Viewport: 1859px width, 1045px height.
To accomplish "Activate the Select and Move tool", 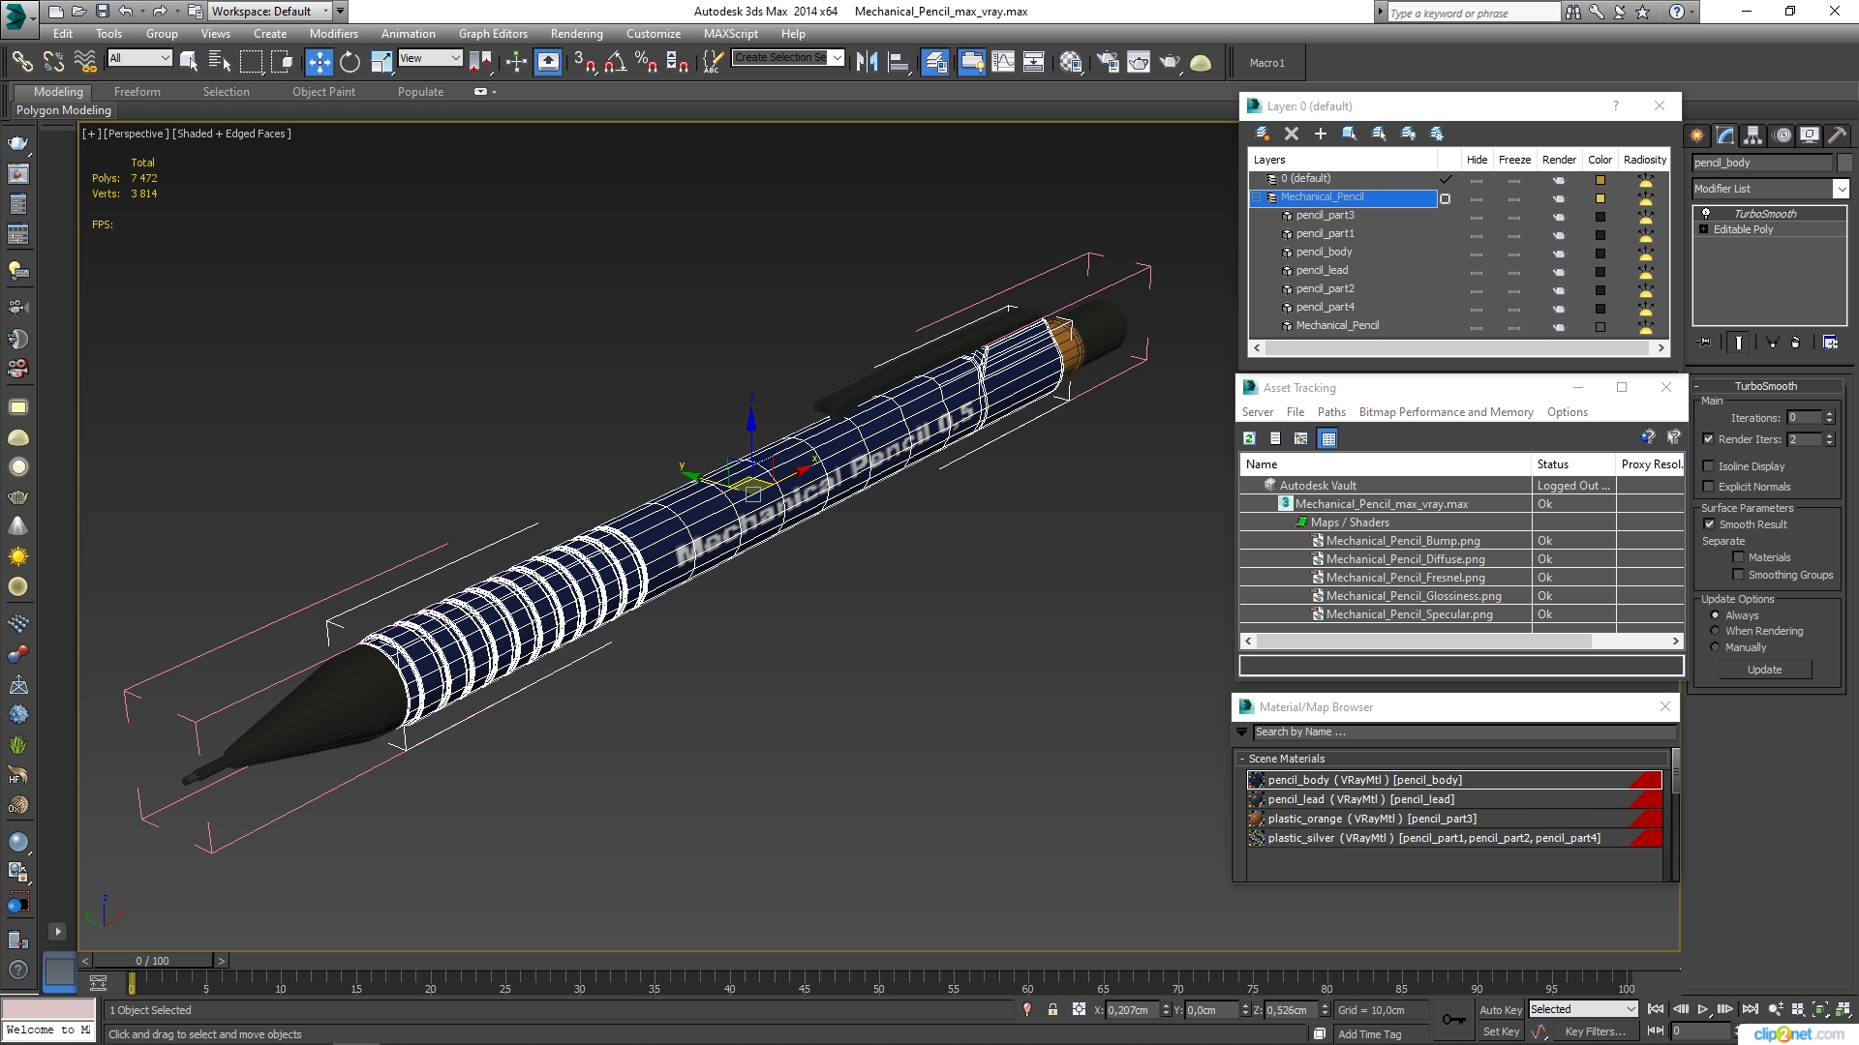I will (319, 62).
